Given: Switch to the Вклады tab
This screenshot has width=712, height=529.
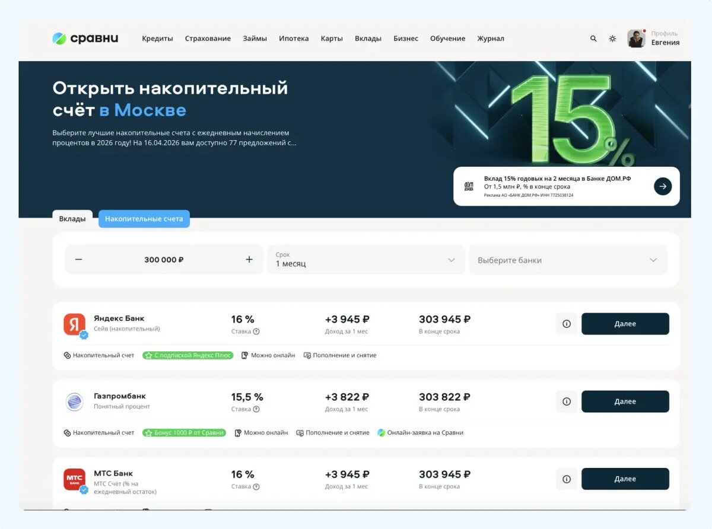Looking at the screenshot, I should click(72, 219).
